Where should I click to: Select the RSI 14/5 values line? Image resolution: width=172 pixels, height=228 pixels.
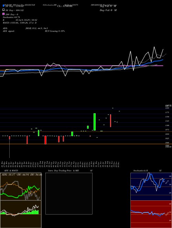click(20, 20)
